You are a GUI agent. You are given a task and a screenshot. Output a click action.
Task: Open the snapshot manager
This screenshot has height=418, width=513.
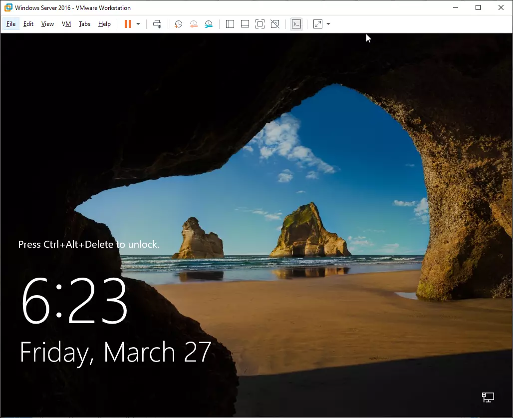(x=209, y=24)
